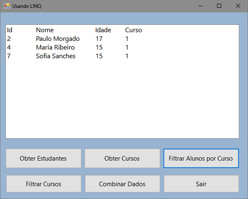This screenshot has width=248, height=199.
Task: Select the Sofia Sanches list entry
Action: pyautogui.click(x=122, y=56)
